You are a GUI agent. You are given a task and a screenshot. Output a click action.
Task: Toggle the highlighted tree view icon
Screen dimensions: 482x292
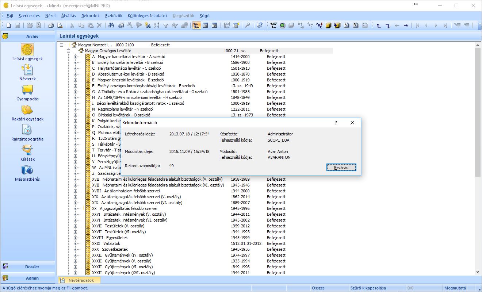coord(196,26)
